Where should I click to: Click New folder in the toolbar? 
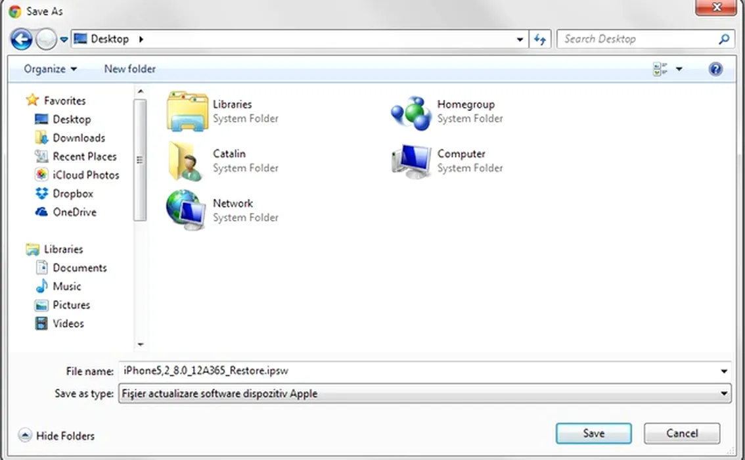(129, 69)
